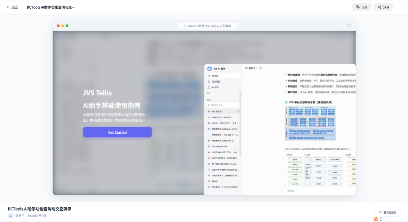Open the 设计 design button

(362, 7)
